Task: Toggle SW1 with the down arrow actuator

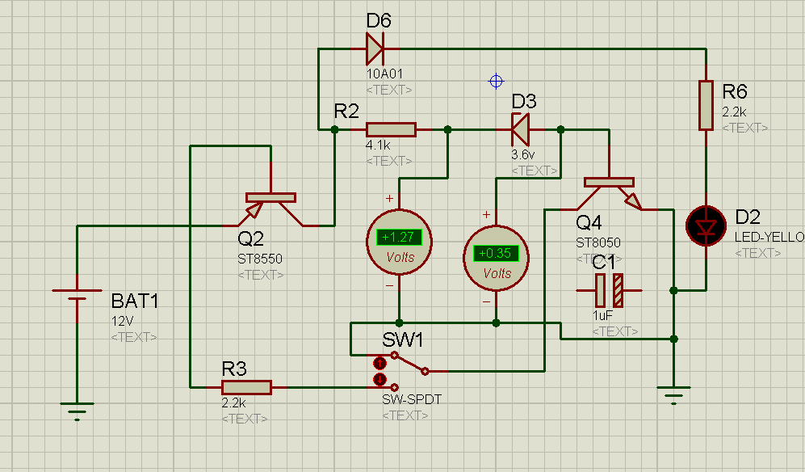Action: pyautogui.click(x=379, y=379)
